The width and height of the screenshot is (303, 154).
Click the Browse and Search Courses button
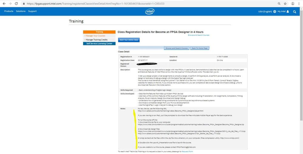coord(177,48)
